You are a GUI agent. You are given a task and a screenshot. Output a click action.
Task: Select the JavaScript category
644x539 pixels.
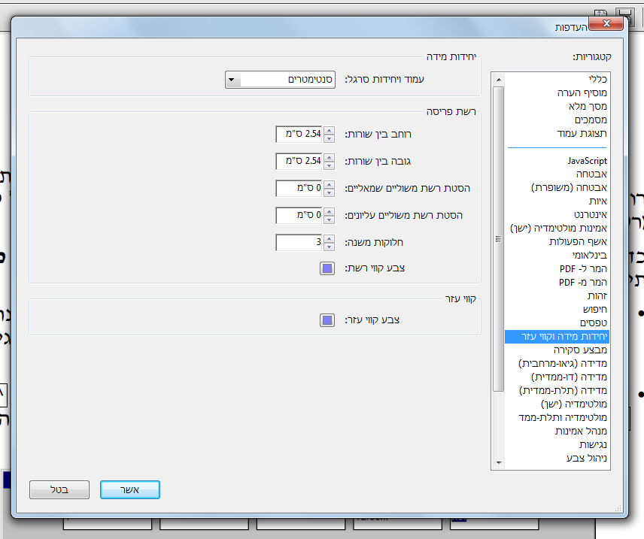click(588, 161)
